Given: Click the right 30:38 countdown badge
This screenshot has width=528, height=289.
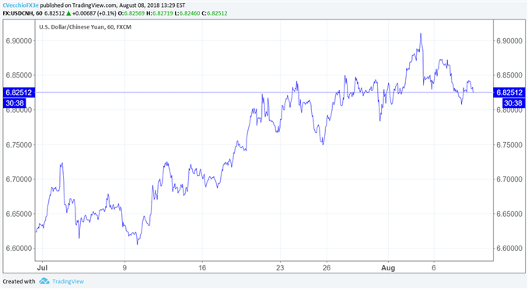Looking at the screenshot, I should point(513,103).
